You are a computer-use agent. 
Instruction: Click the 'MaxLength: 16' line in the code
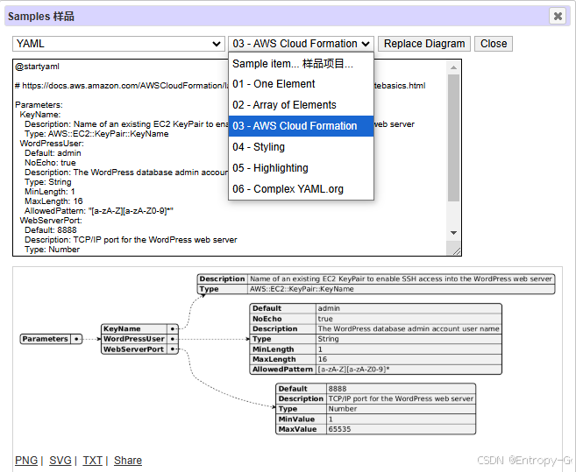pos(53,201)
